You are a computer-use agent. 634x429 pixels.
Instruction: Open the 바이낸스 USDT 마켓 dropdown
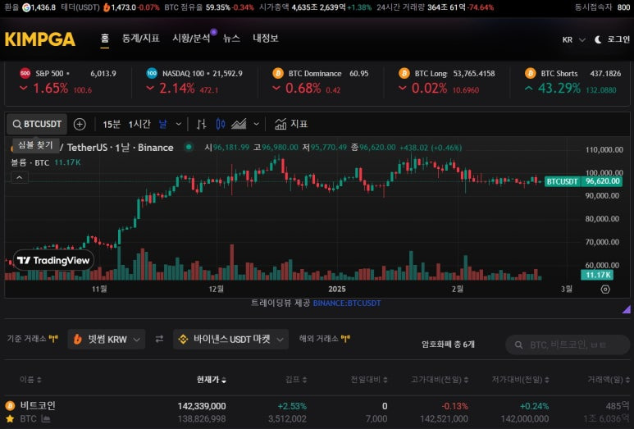tap(230, 340)
